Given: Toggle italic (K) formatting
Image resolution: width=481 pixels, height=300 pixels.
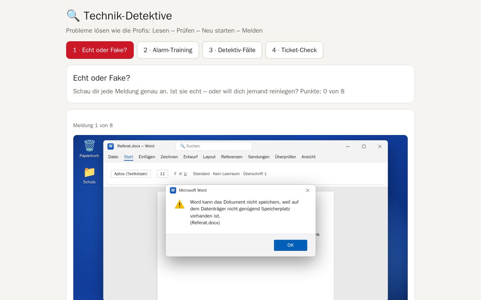Looking at the screenshot, I should (180, 174).
